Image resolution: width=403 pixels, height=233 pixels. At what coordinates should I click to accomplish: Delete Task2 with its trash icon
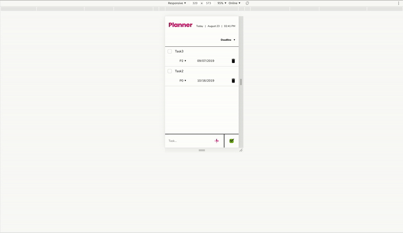[233, 81]
